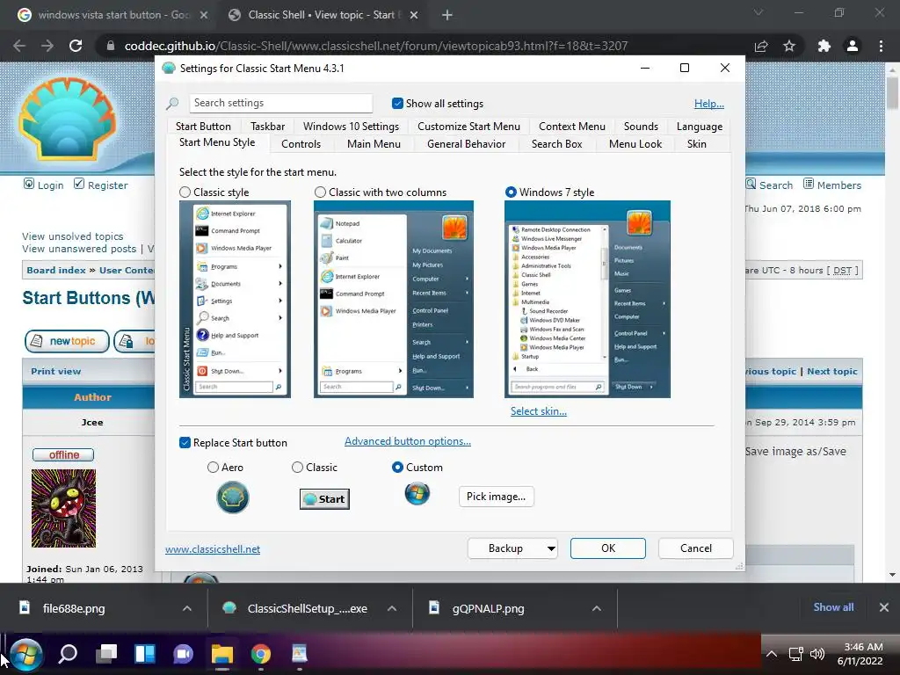Viewport: 900px width, 675px height.
Task: Select the Classic style radio button
Action: 185,192
